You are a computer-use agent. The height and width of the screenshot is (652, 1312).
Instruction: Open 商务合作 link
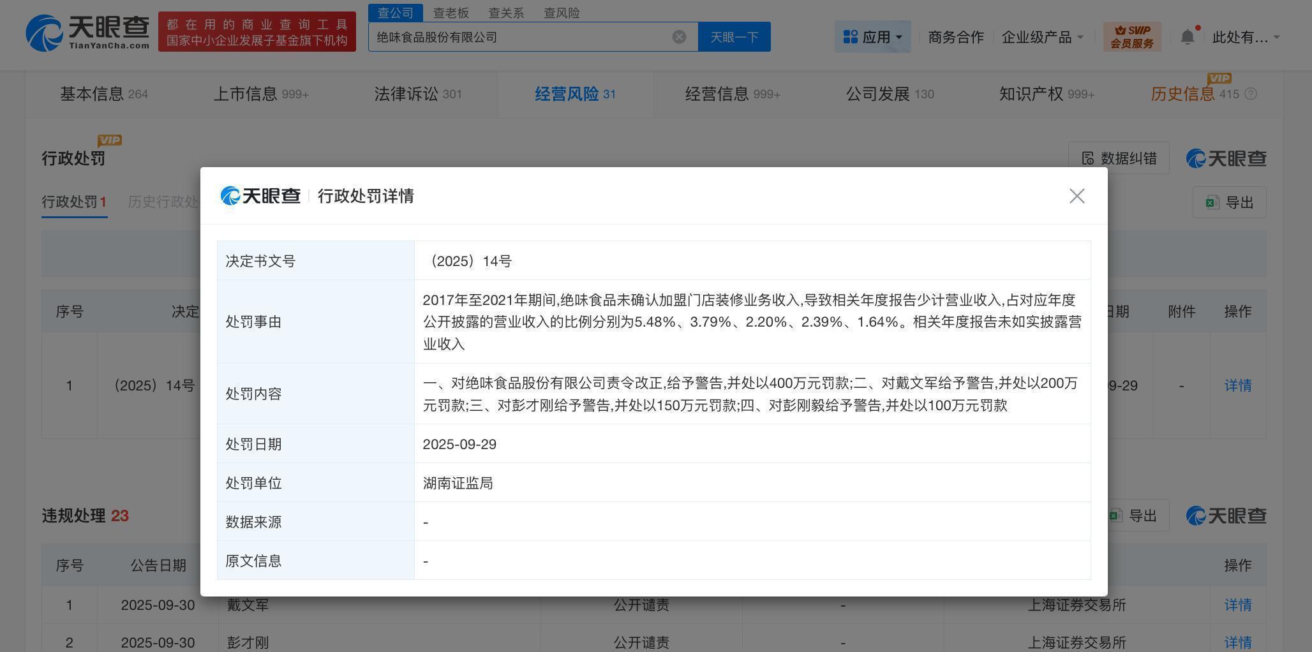(x=955, y=37)
